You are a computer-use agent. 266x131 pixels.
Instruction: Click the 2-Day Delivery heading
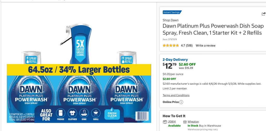(175, 60)
